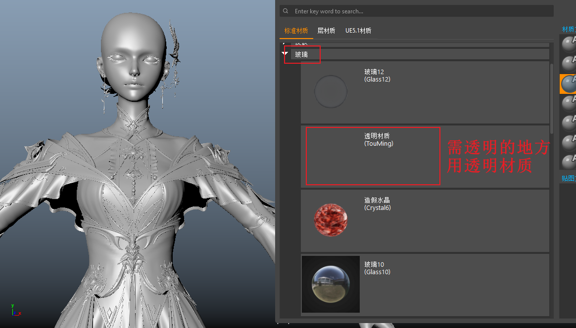Select the UE5.1材质 tab

[x=358, y=31]
